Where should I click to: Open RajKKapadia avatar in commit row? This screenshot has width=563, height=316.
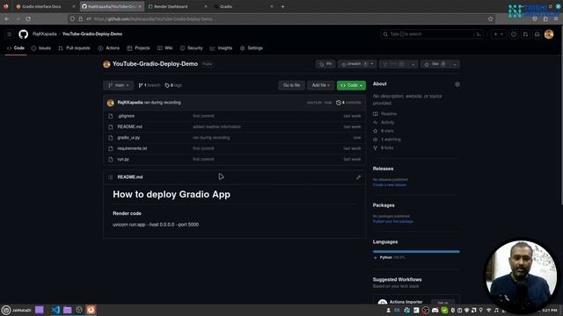[x=111, y=103]
